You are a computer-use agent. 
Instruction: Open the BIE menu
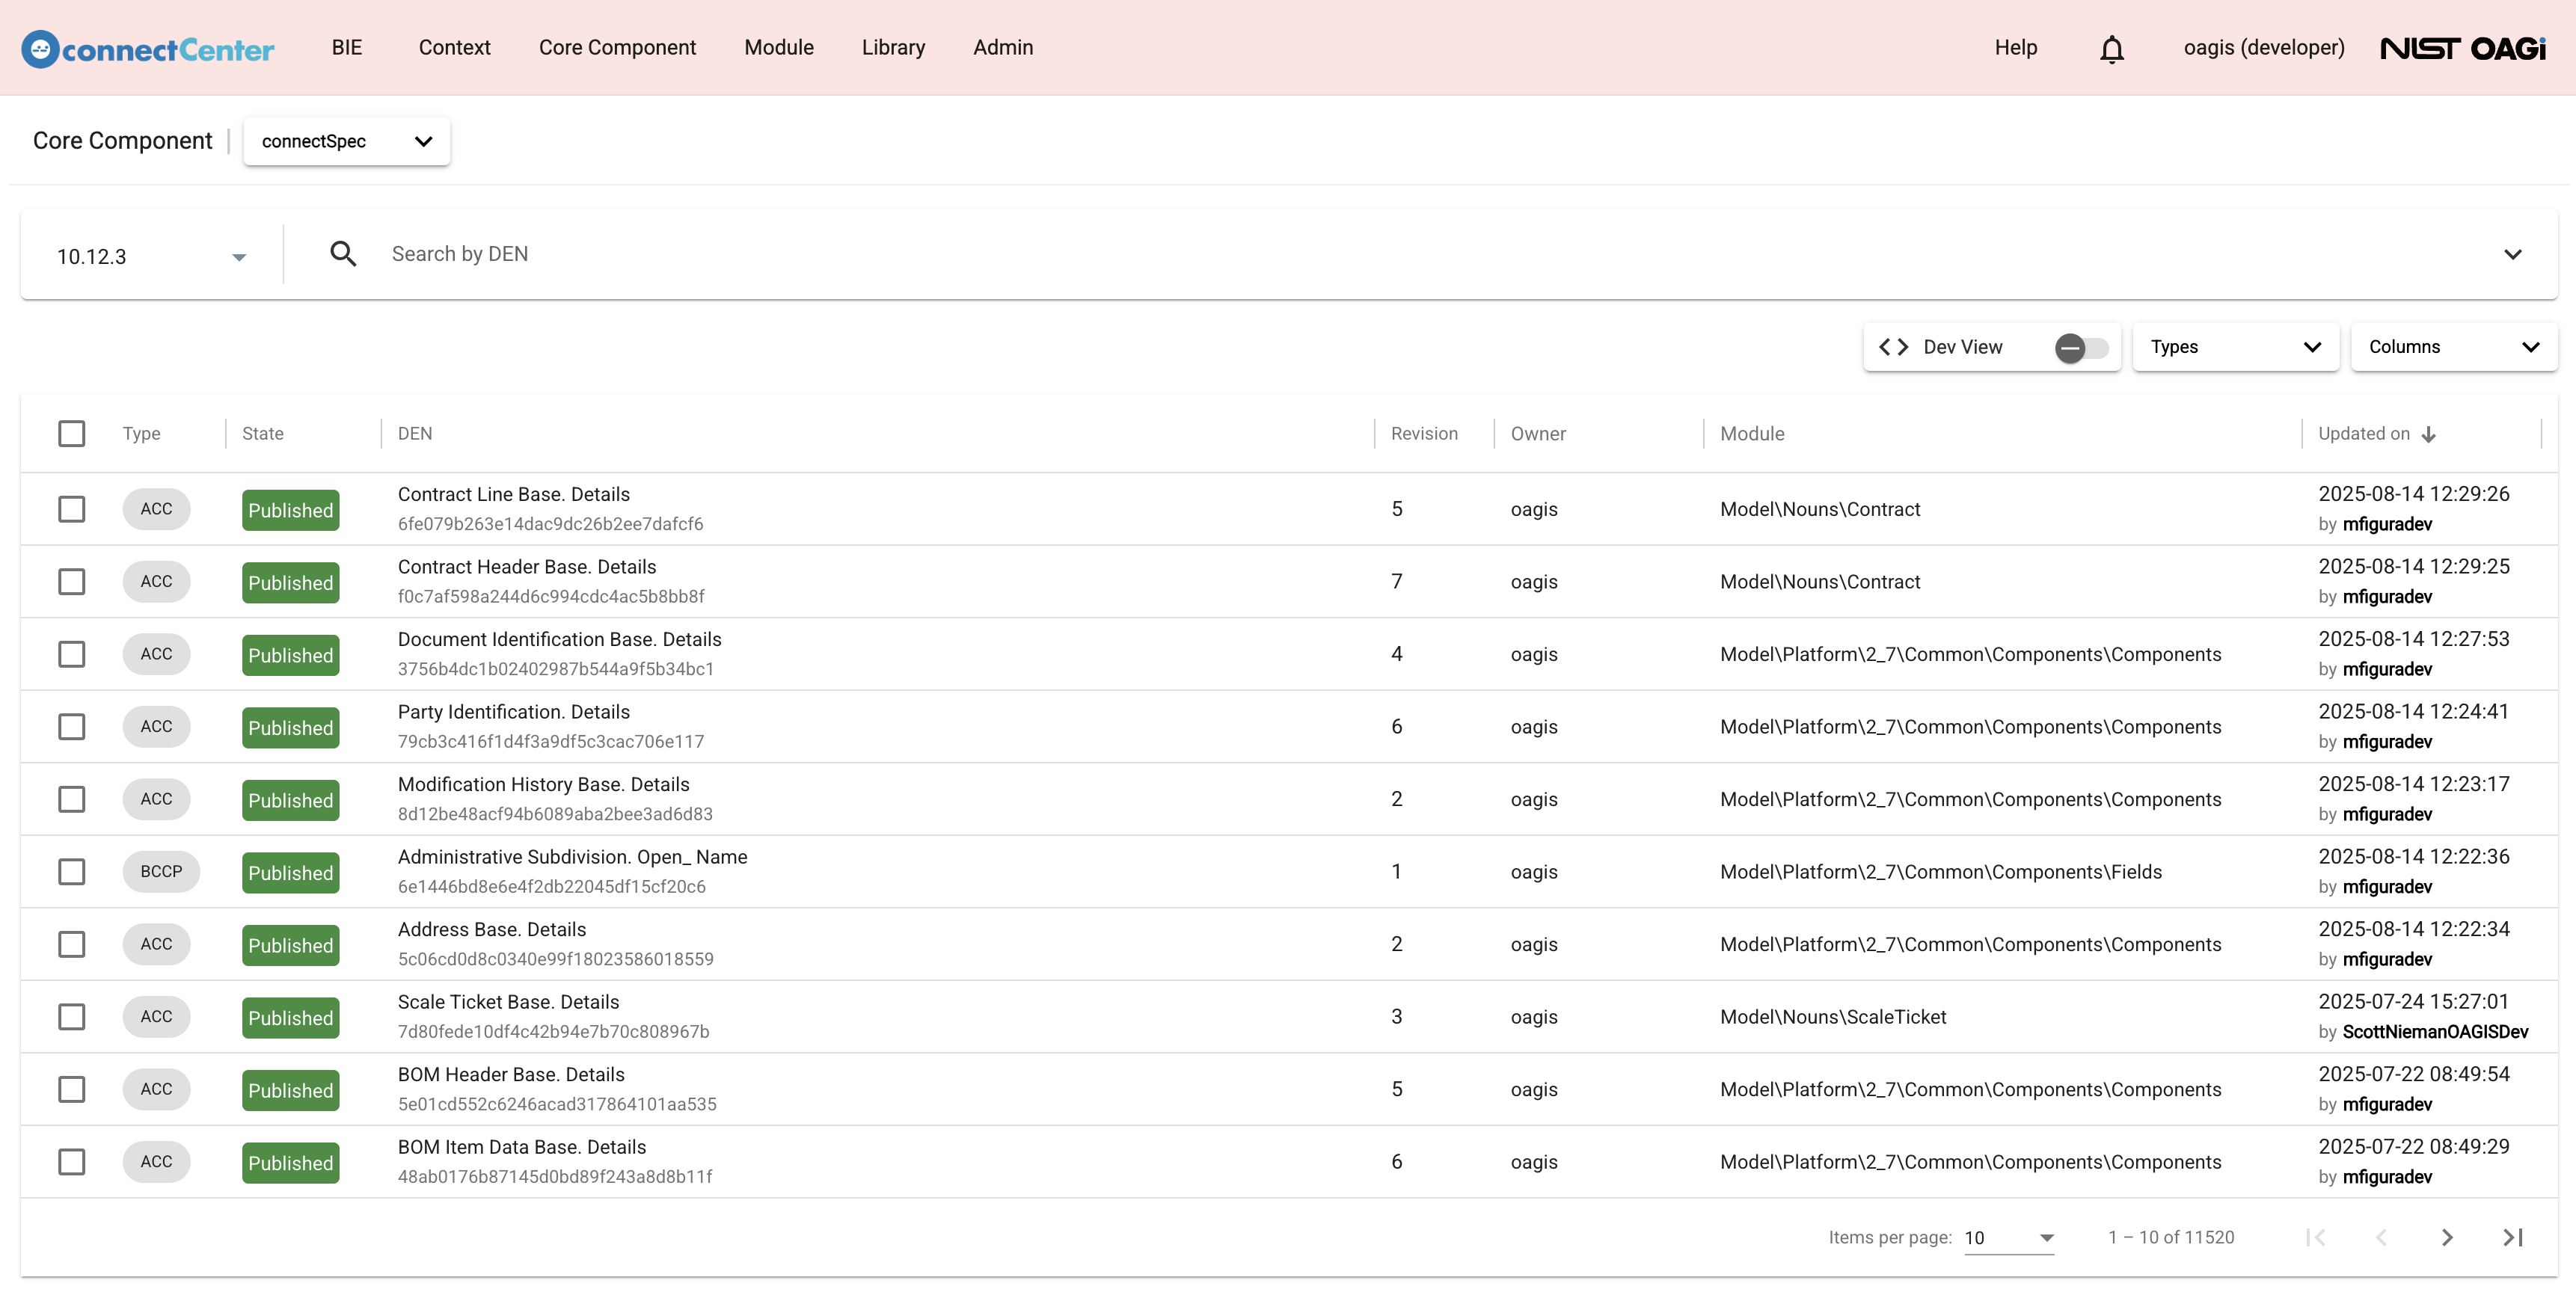(346, 48)
